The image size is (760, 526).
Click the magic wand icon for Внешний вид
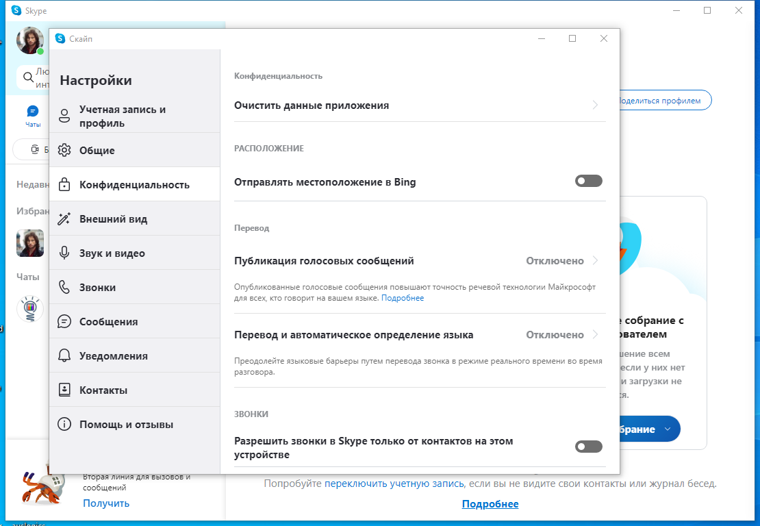[64, 218]
